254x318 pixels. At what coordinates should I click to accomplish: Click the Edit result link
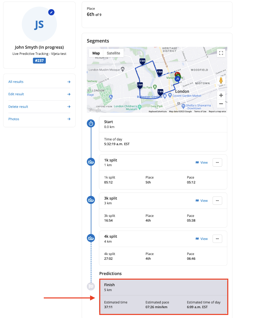click(x=39, y=94)
